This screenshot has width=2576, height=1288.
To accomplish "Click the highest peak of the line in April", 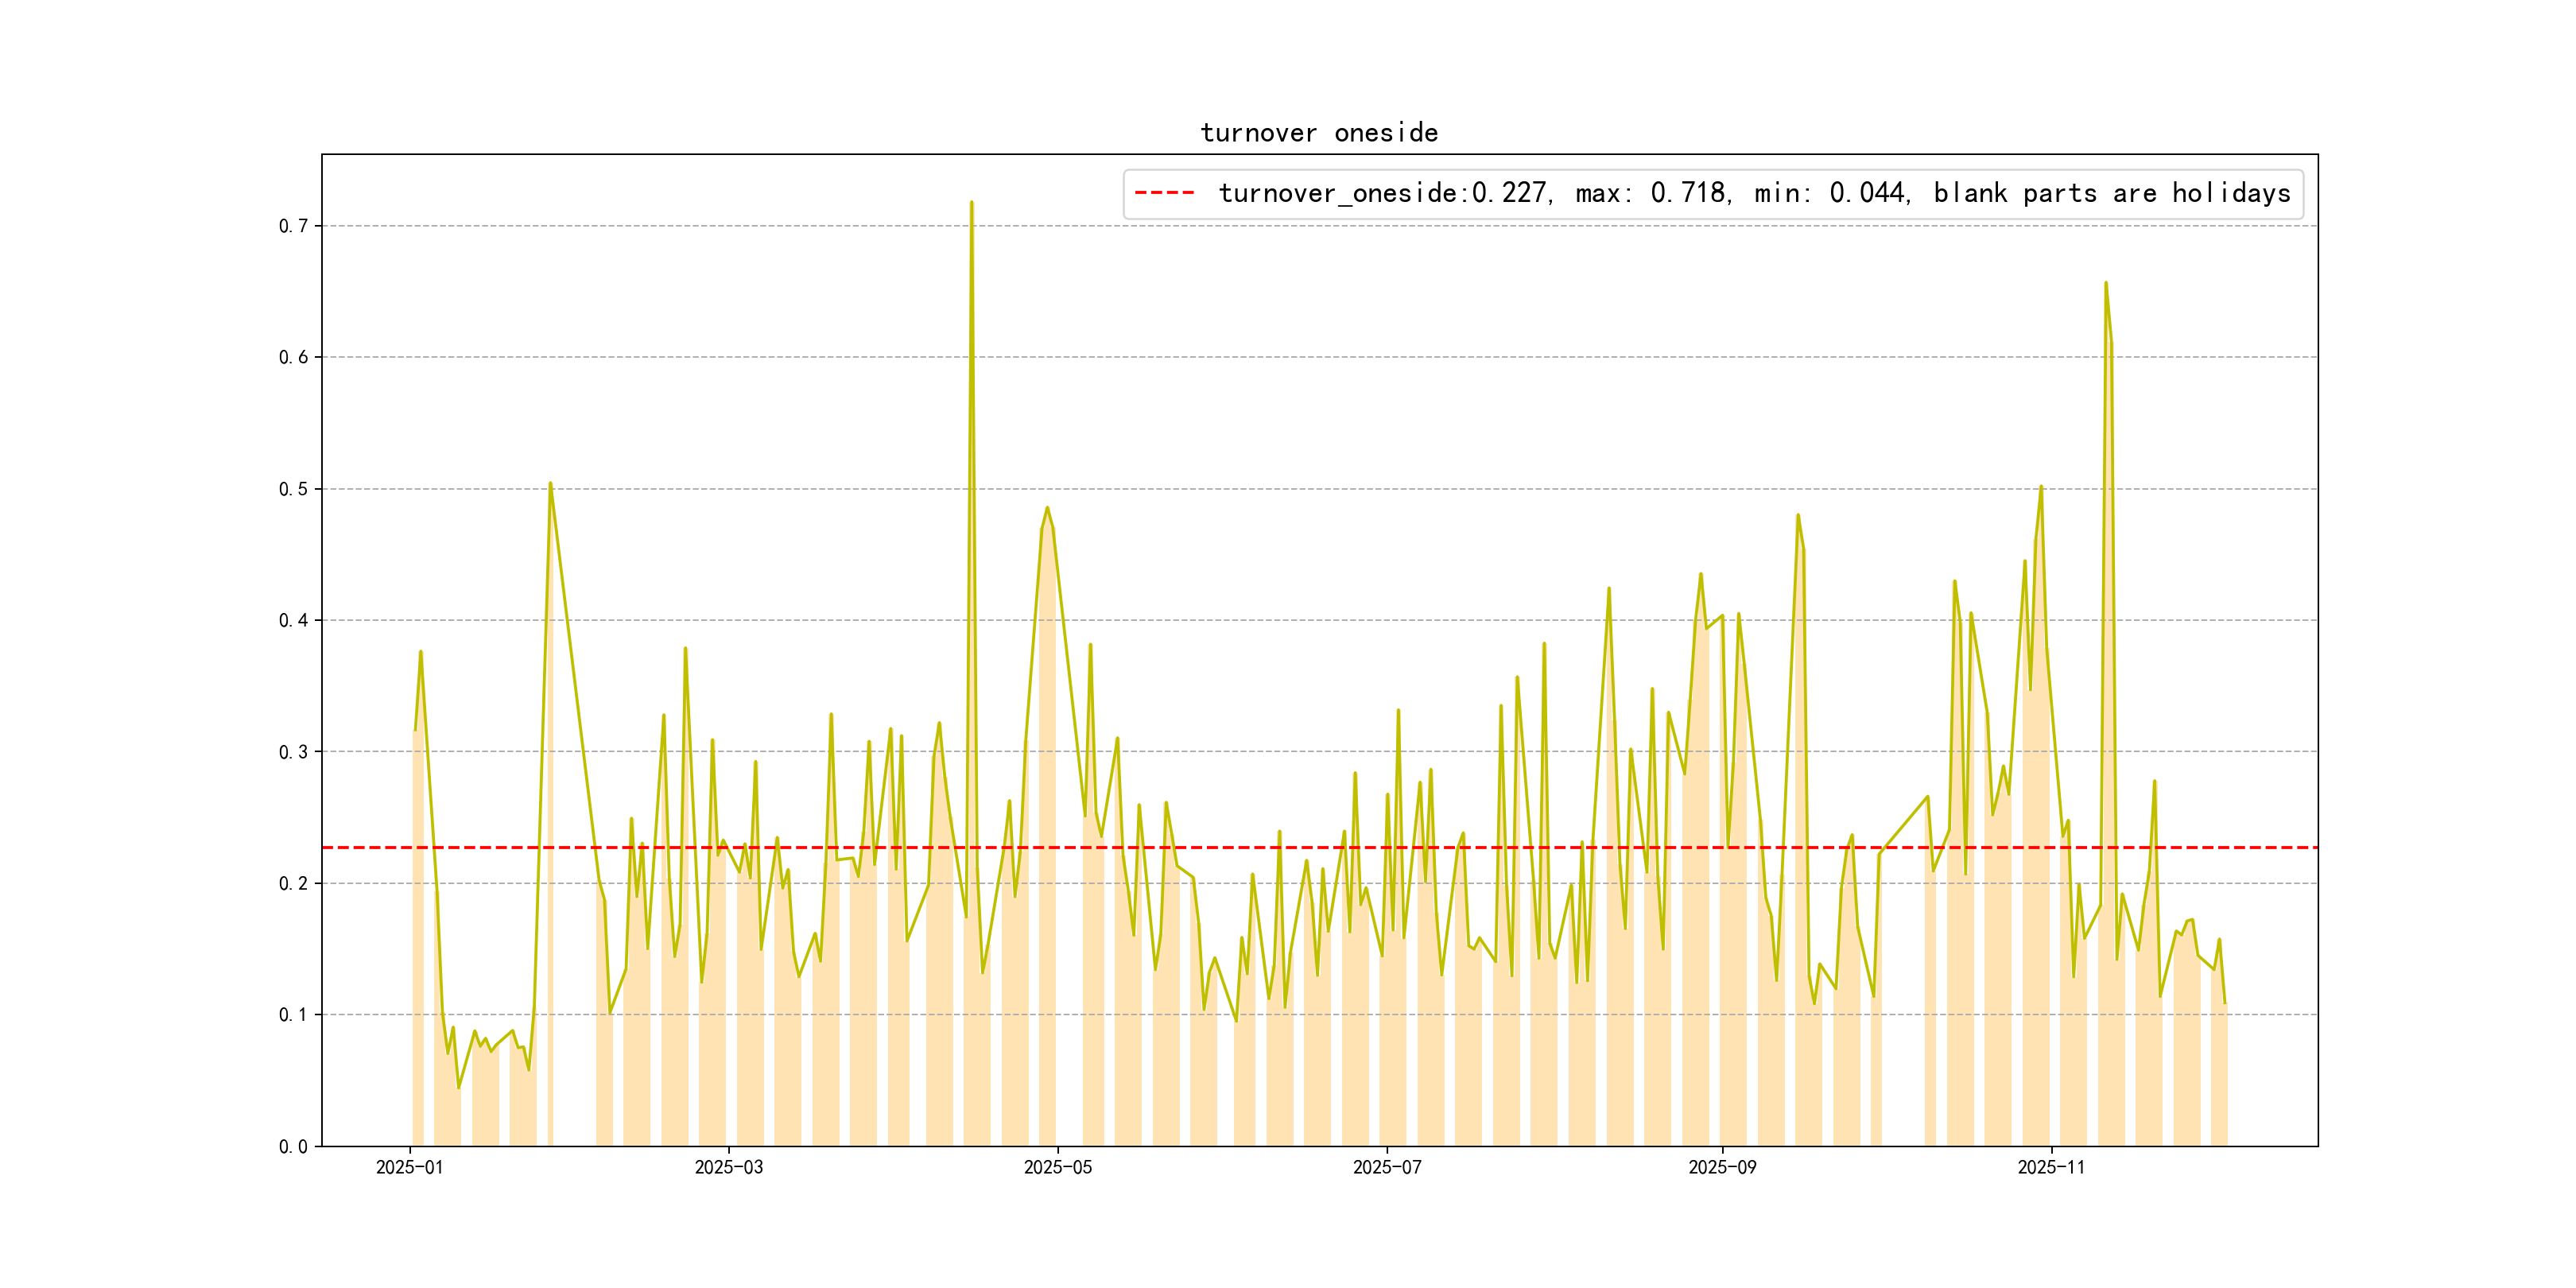I will 971,203.
